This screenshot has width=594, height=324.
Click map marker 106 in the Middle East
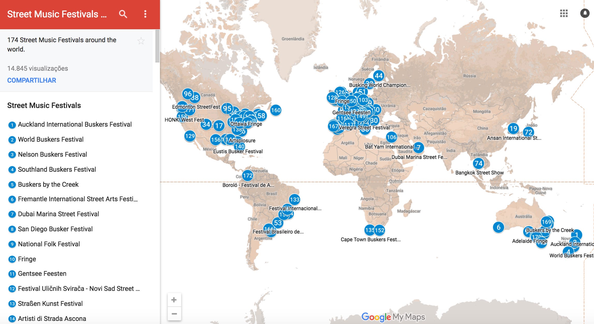pyautogui.click(x=392, y=137)
